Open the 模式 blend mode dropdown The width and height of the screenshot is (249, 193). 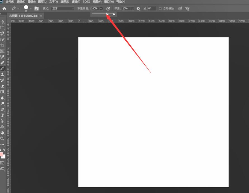(62, 9)
